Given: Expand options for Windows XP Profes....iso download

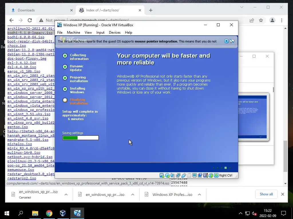Looking at the screenshot, I should tap(199, 194).
